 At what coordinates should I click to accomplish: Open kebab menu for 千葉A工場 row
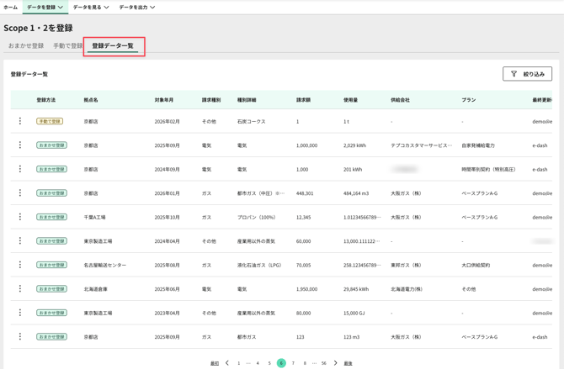point(20,217)
